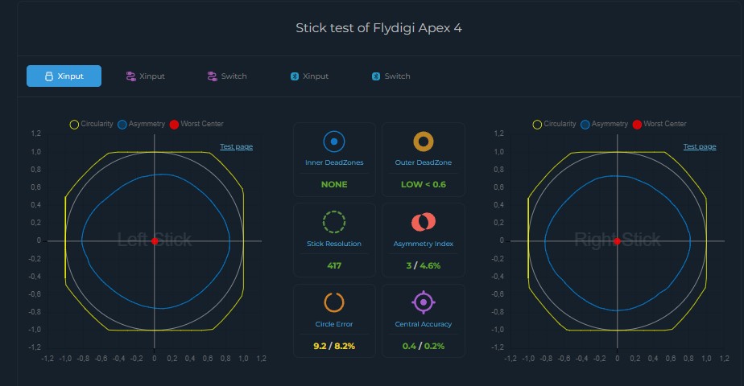
Task: Click the Stick test of Flydigi Apex 4 title
Action: 378,28
